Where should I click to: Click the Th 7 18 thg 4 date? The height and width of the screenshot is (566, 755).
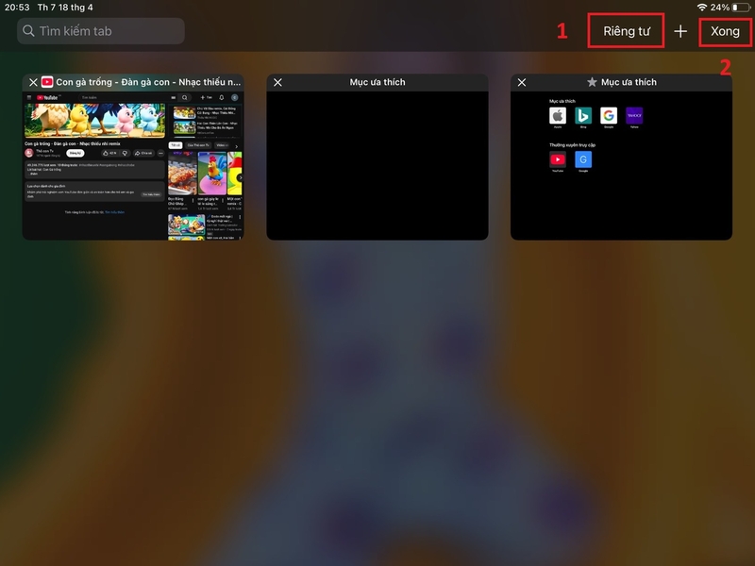[65, 8]
